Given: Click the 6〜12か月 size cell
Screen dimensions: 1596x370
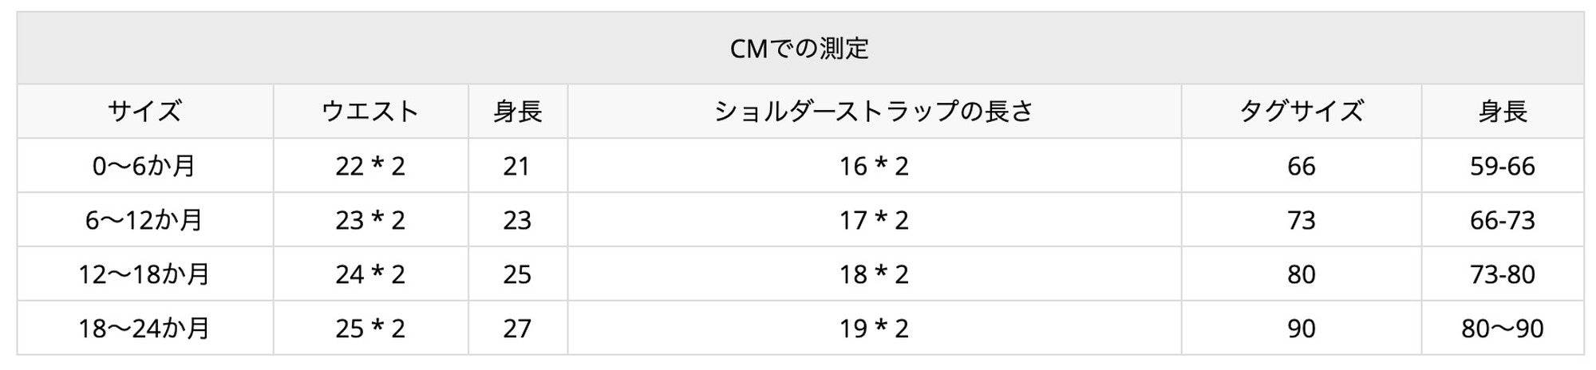Looking at the screenshot, I should coord(144,220).
